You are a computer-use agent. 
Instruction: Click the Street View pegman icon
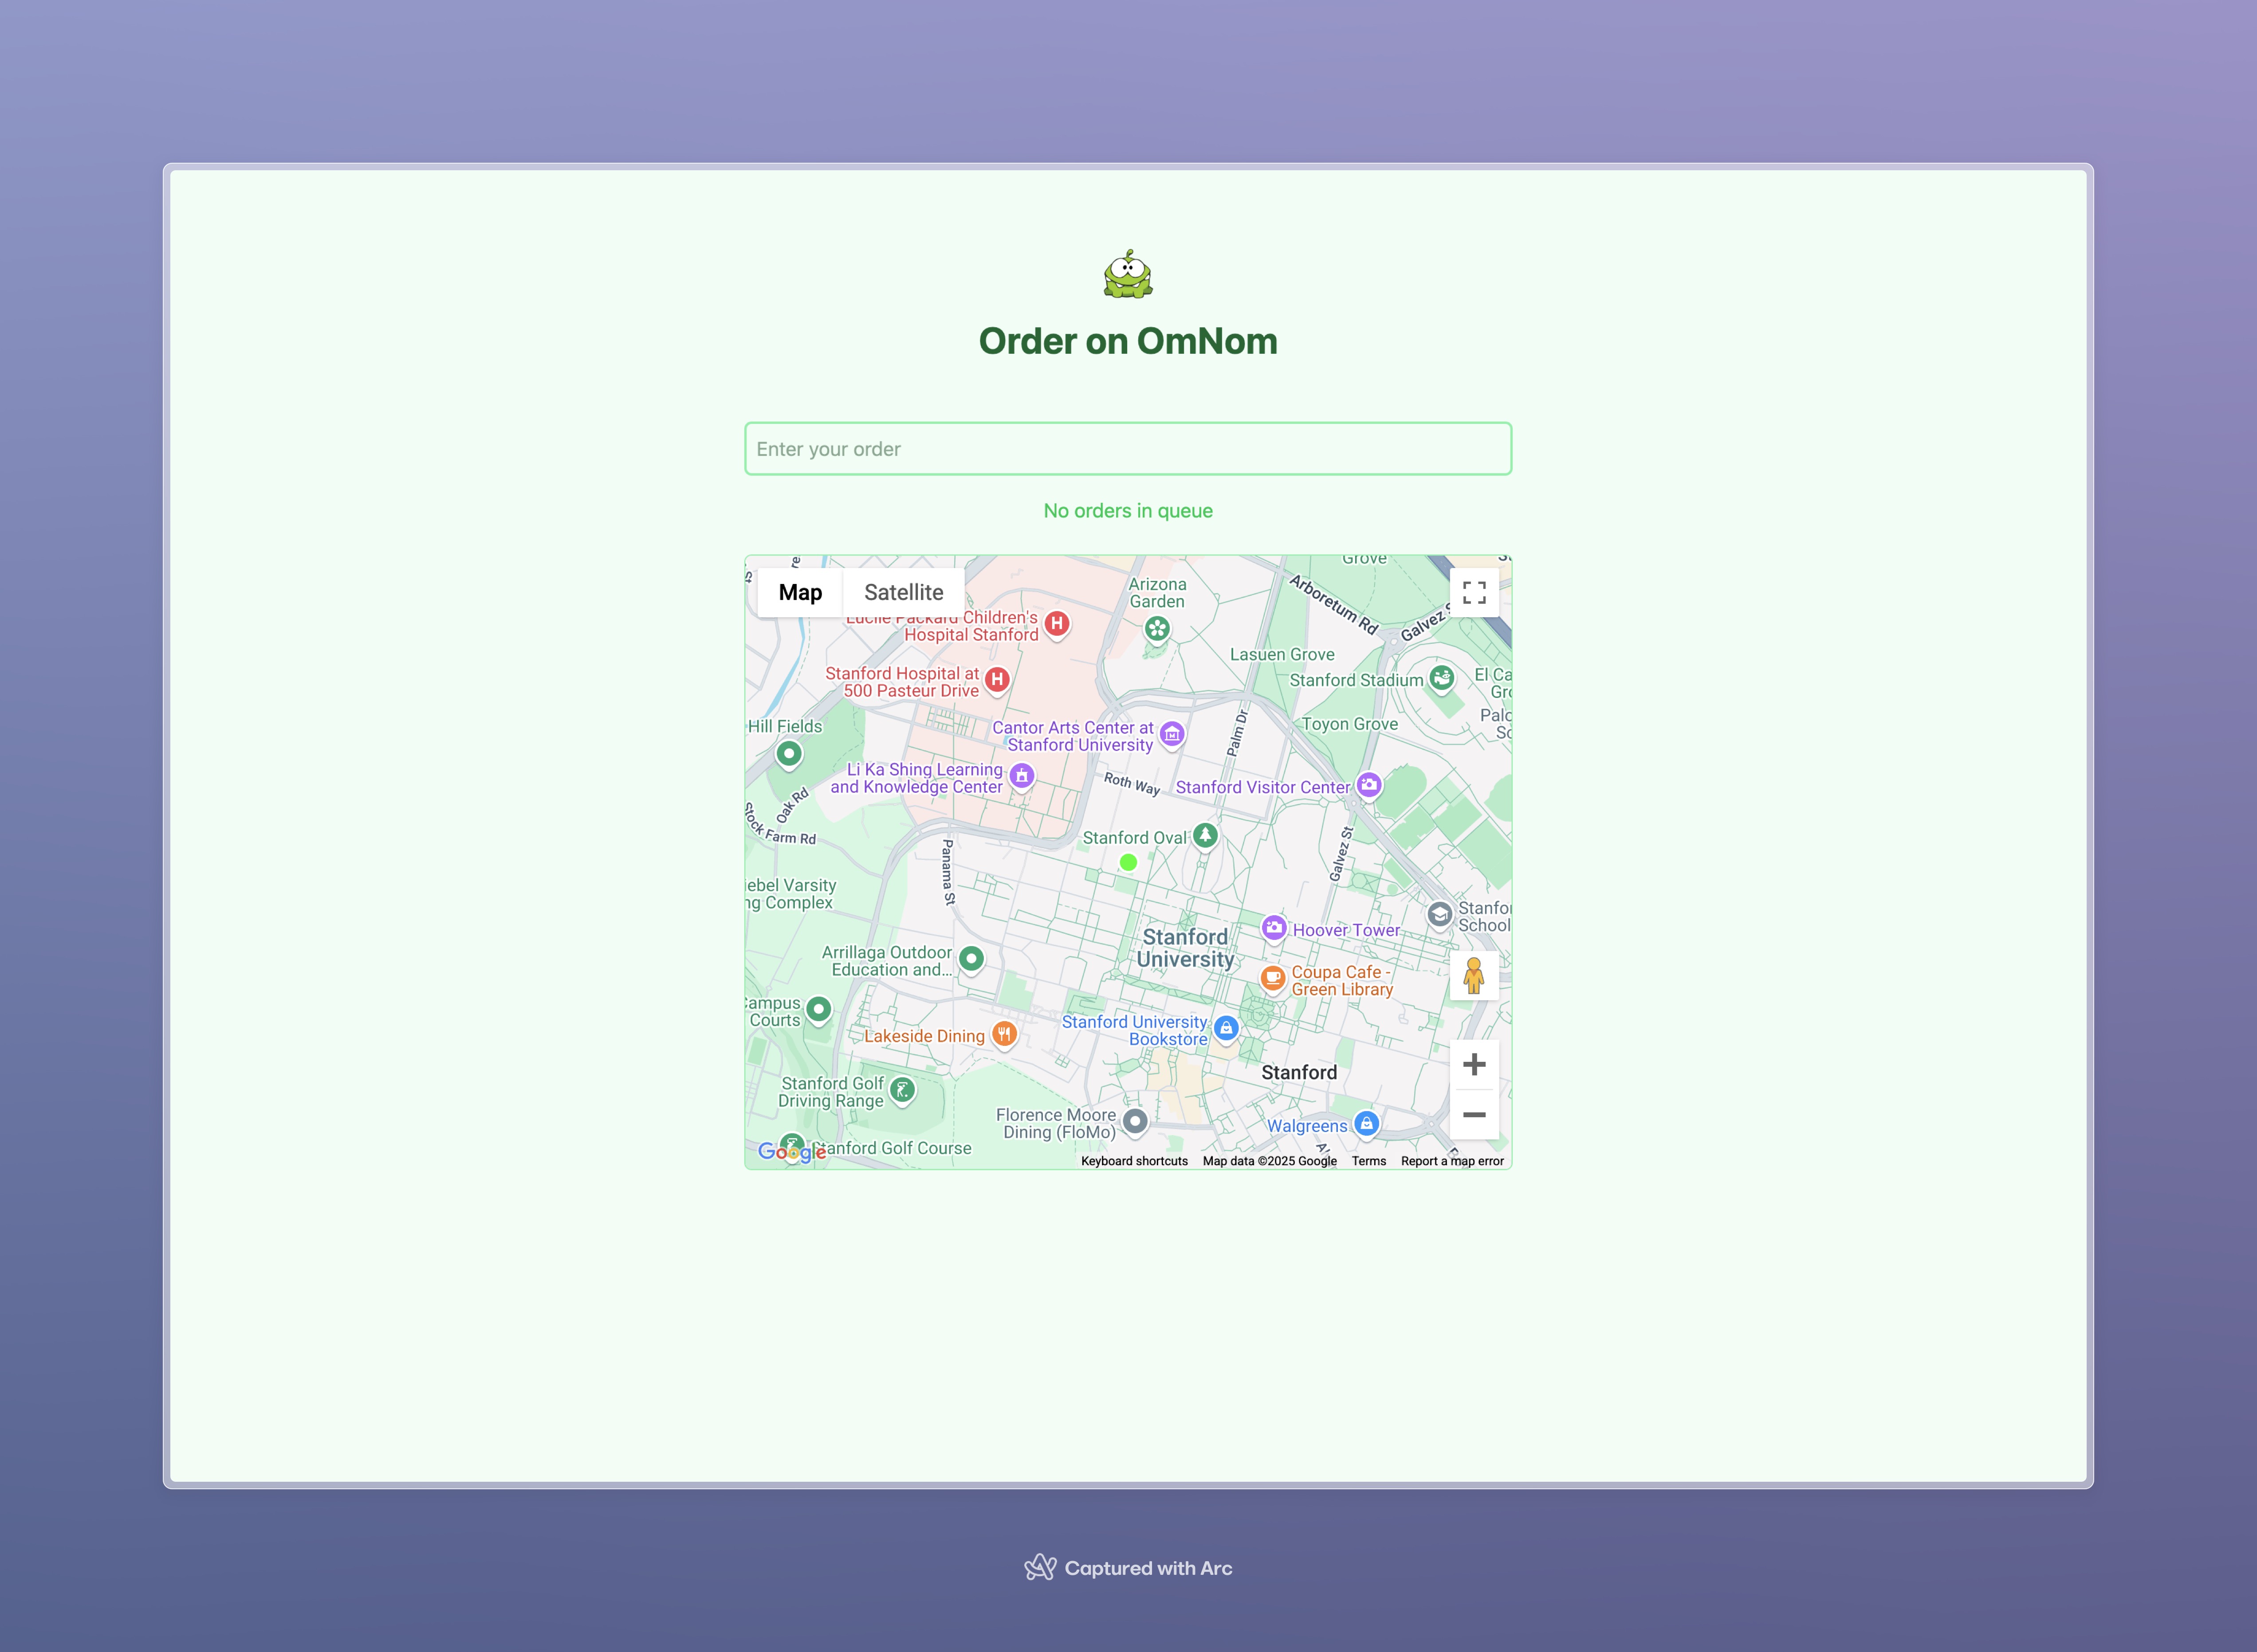coord(1473,975)
